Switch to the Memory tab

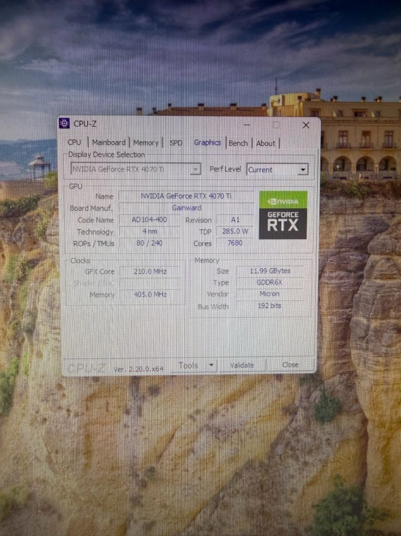[x=146, y=142]
